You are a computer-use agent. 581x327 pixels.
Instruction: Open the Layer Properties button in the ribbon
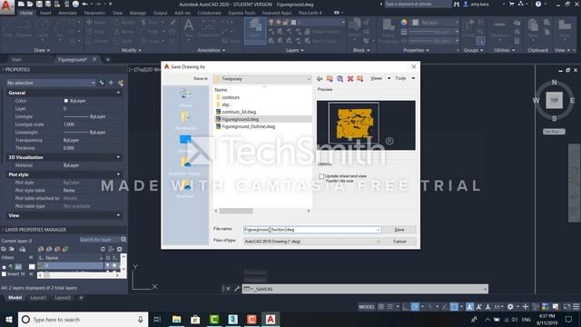coord(255,31)
